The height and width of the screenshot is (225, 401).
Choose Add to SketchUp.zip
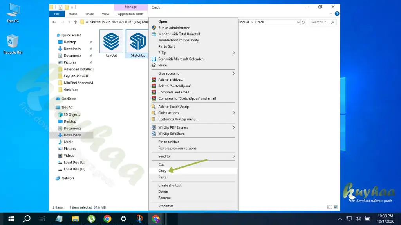(x=173, y=107)
